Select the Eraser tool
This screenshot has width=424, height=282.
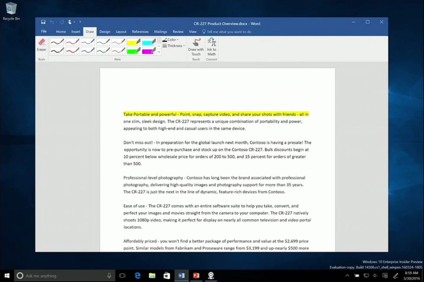click(42, 45)
